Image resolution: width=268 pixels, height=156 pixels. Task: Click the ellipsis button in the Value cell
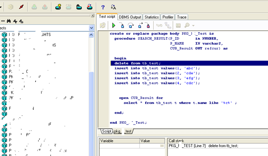pyautogui.click(x=162, y=146)
